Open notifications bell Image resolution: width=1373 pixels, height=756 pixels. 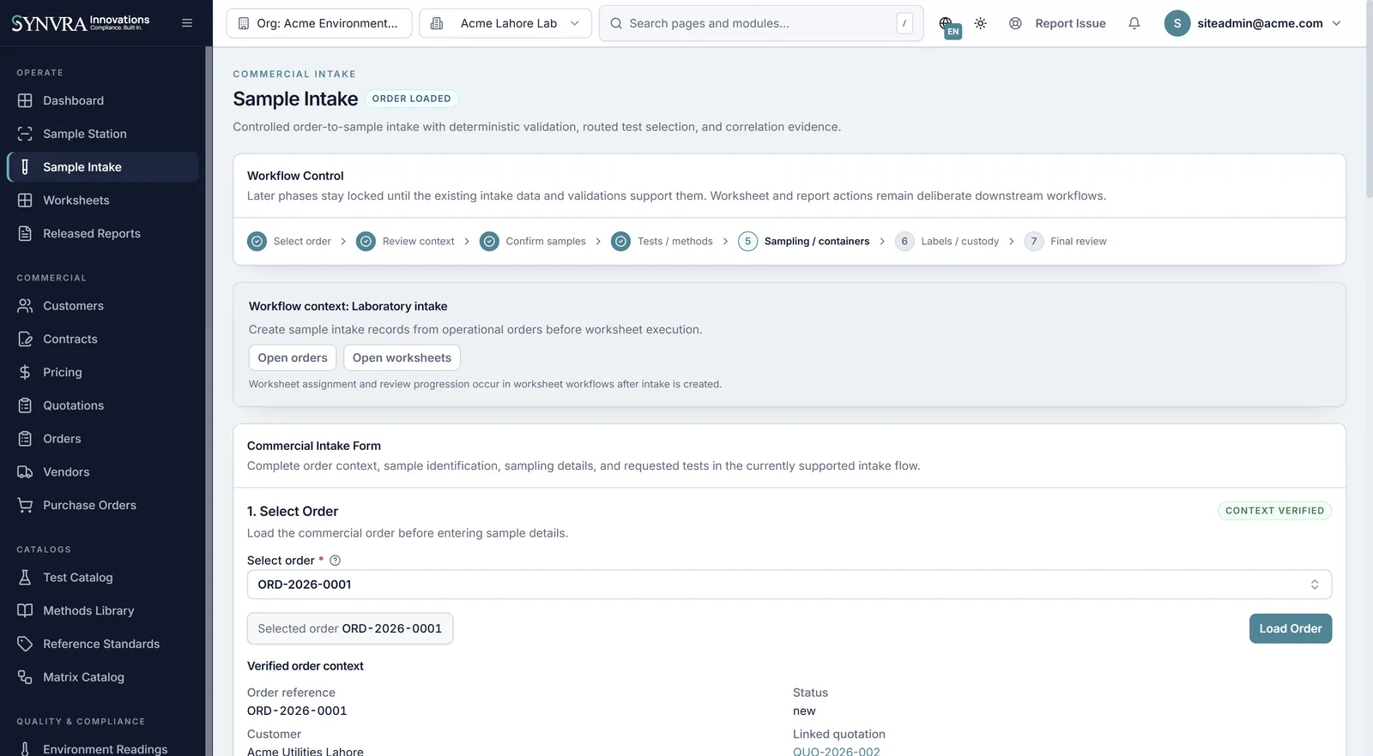1134,23
